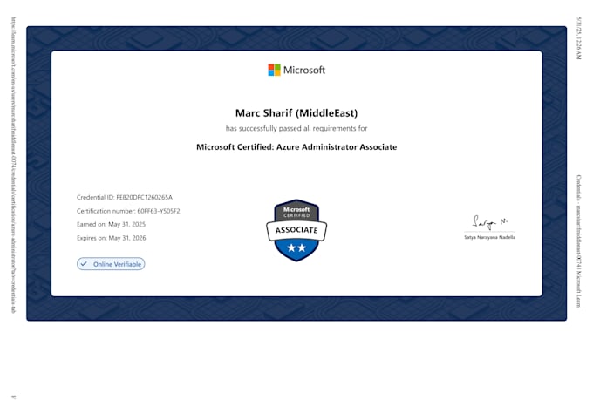This screenshot has height=400, width=593.
Task: Click the print timestamp in right margin
Action: (x=579, y=38)
